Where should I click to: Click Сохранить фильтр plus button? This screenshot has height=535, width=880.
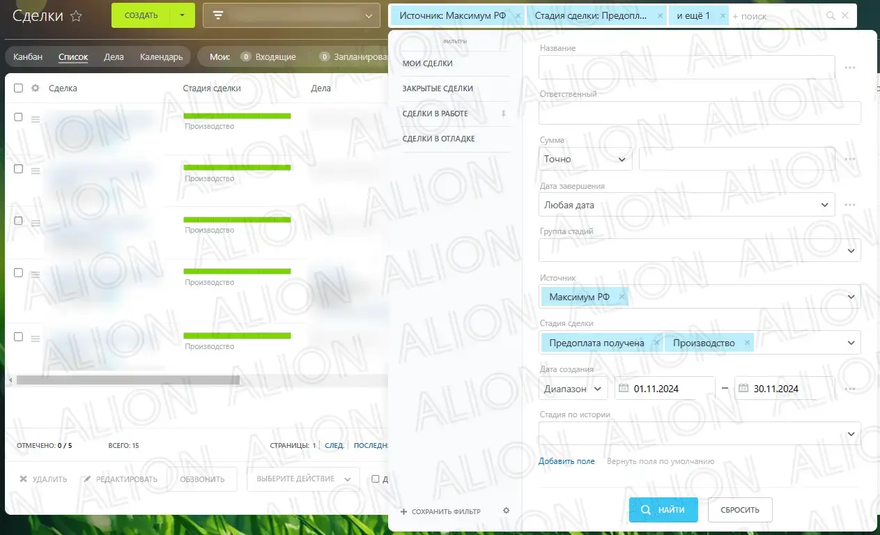440,511
